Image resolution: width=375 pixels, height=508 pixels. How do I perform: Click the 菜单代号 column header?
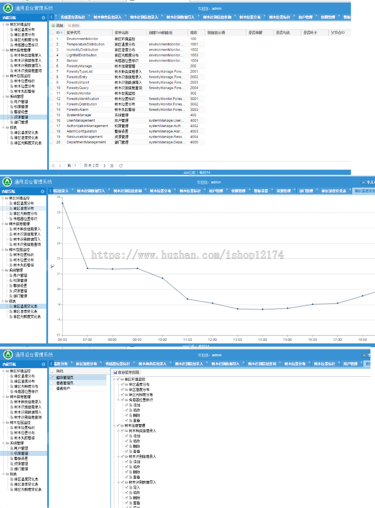[89, 33]
